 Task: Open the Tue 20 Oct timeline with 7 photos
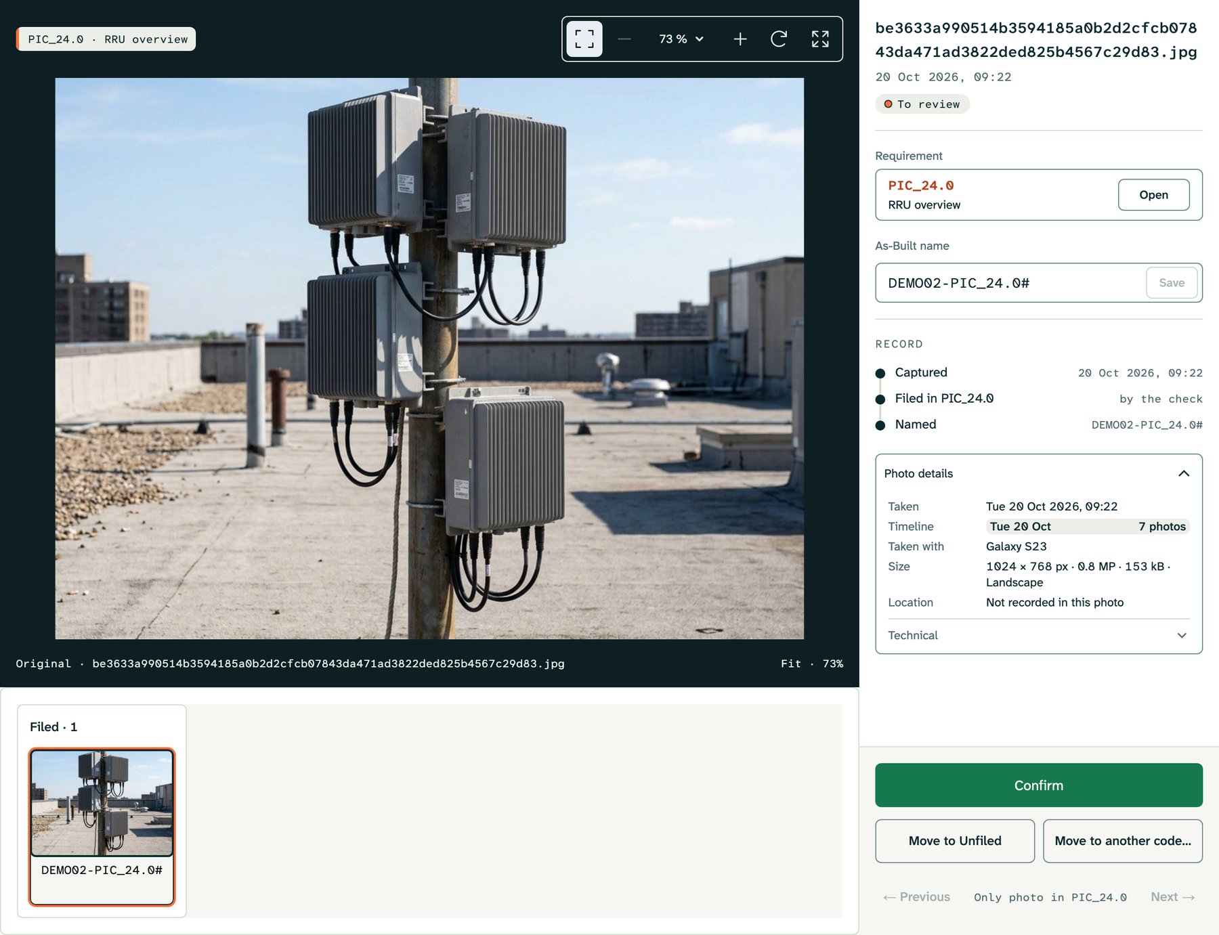(1087, 526)
